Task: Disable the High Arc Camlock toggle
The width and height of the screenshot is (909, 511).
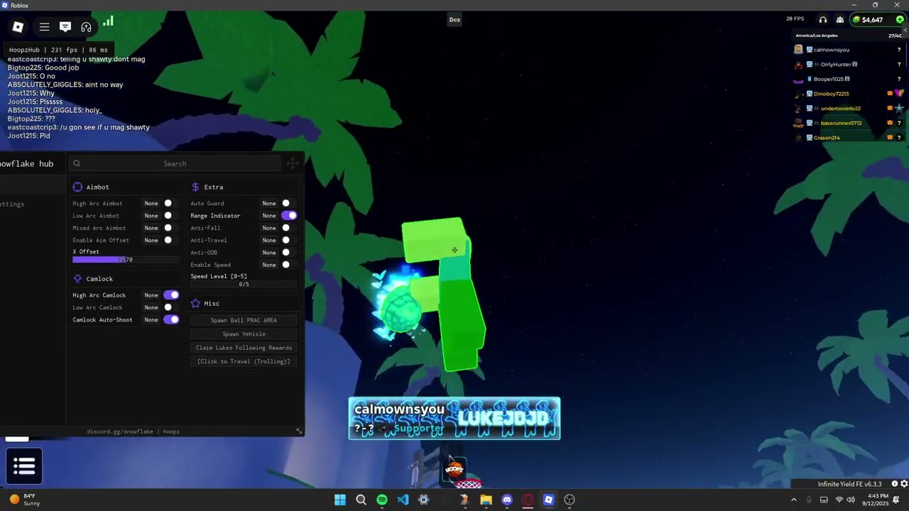Action: (x=171, y=295)
